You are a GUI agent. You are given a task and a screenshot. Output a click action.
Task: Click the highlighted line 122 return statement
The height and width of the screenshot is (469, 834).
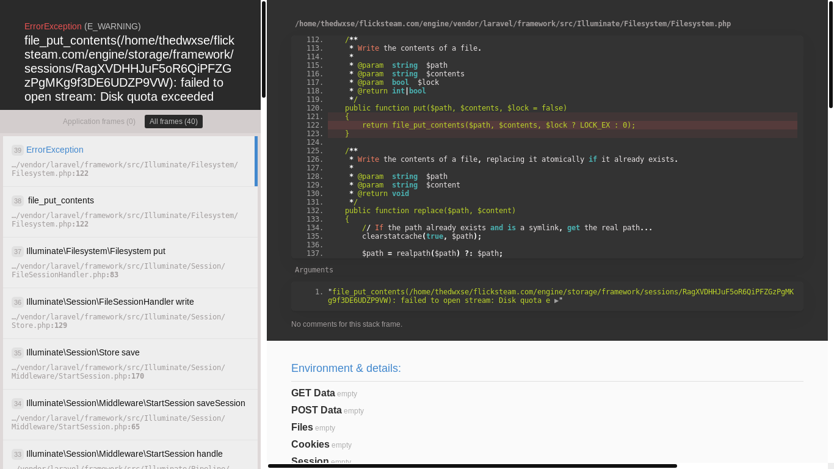[562, 125]
